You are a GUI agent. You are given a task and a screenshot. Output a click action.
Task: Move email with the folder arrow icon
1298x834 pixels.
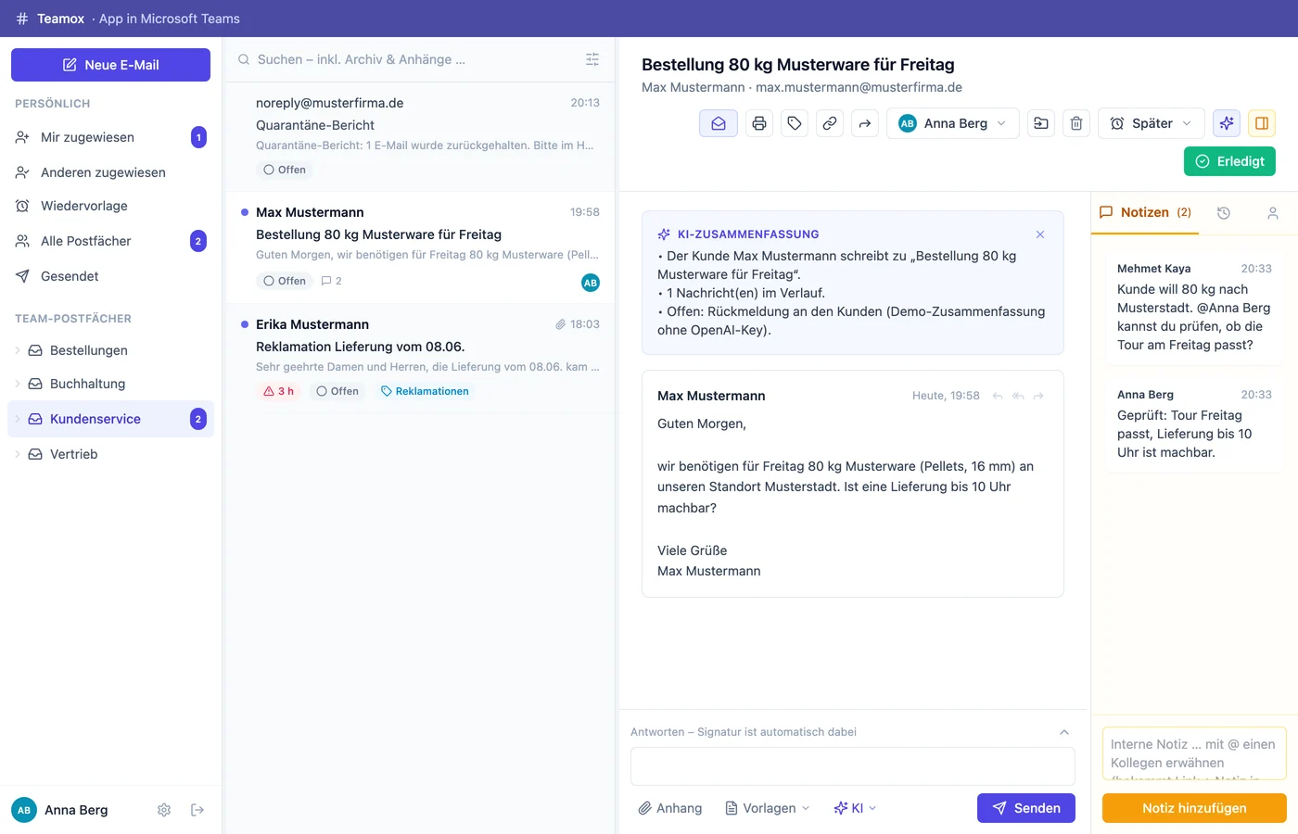(1041, 123)
